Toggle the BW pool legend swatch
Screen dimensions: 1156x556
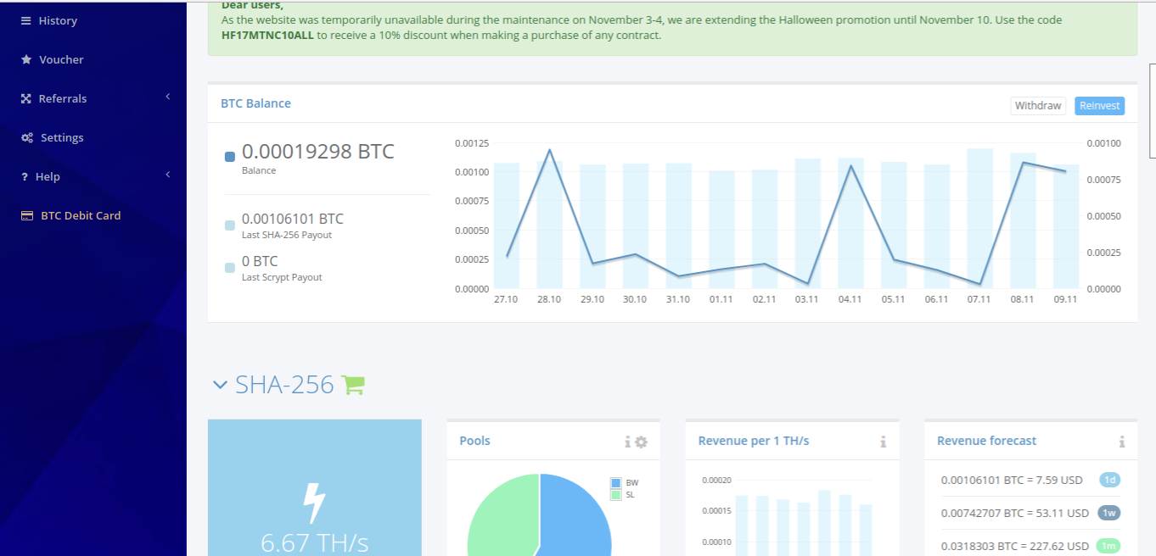click(616, 483)
